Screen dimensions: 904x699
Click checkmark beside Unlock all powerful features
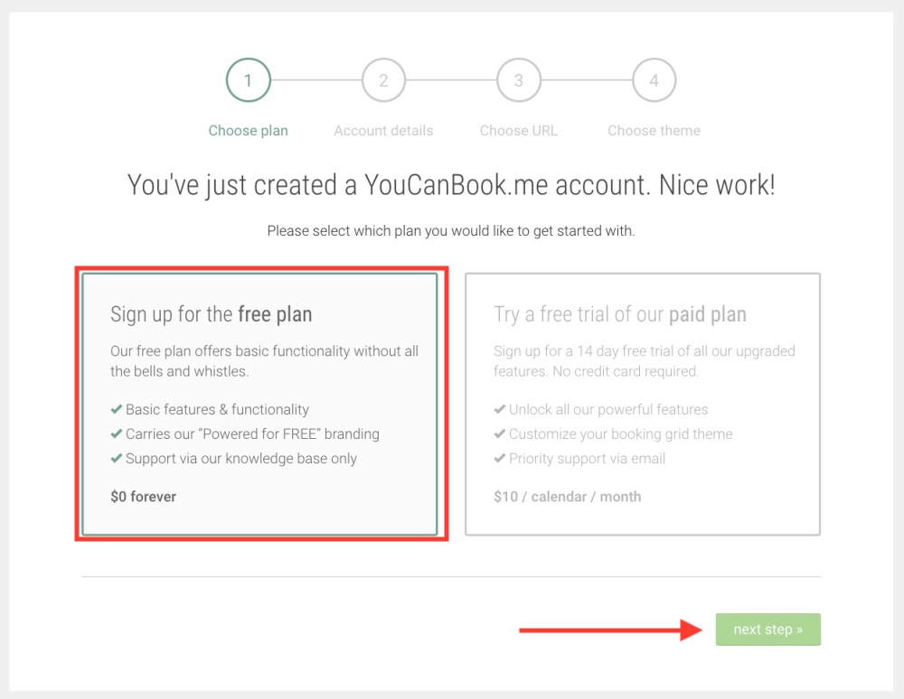[500, 409]
